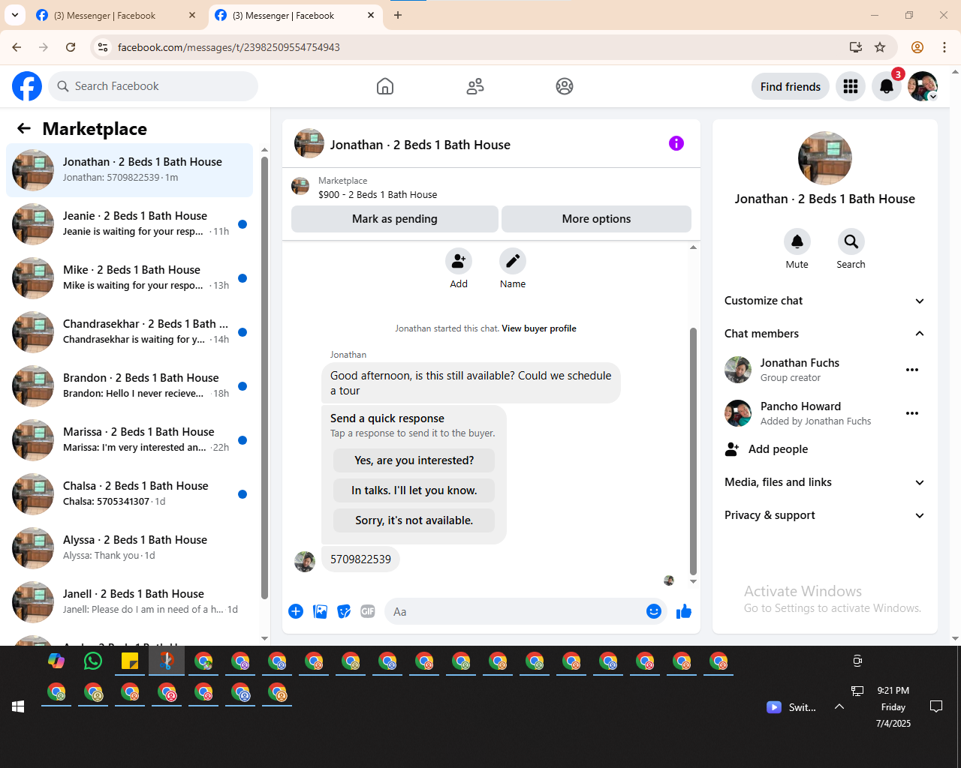The height and width of the screenshot is (768, 961).
Task: Click the Find friends button
Action: [x=791, y=86]
